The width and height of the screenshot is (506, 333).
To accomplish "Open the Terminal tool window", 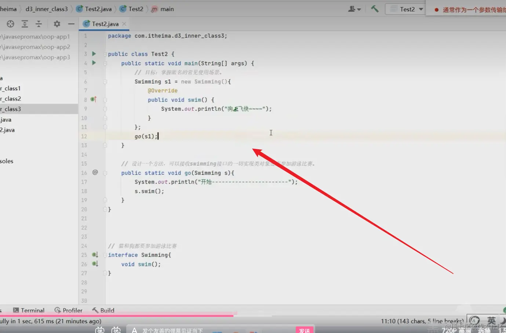I will coord(29,310).
